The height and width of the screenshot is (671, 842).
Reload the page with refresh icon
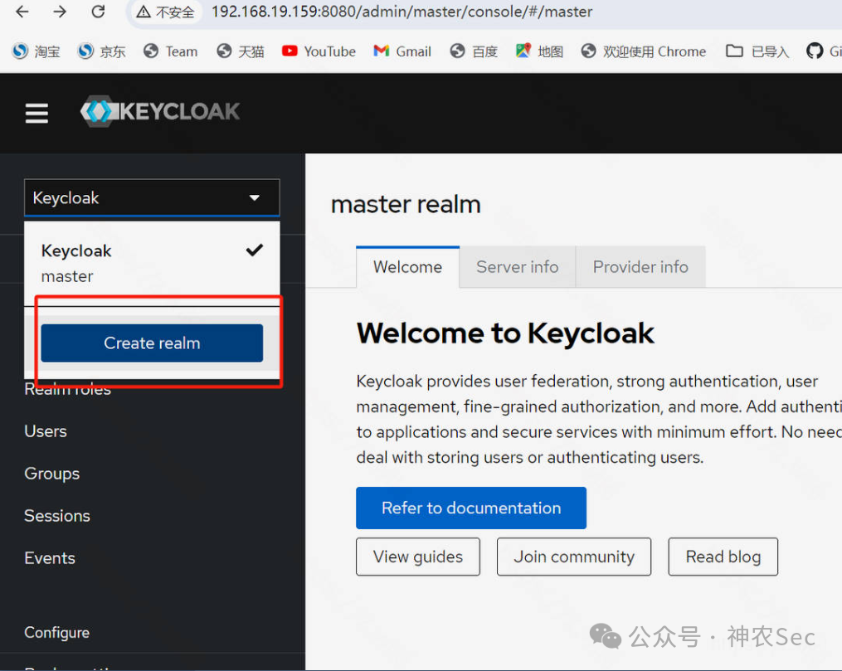coord(98,12)
